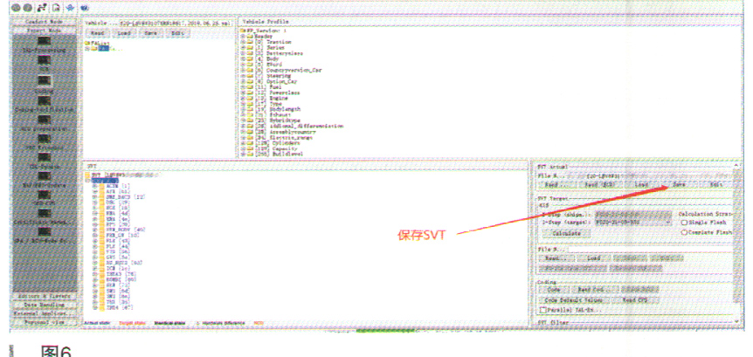The width and height of the screenshot is (753, 357).
Task: Select the KOMBI ECU row in SVT tree
Action: pyautogui.click(x=118, y=279)
